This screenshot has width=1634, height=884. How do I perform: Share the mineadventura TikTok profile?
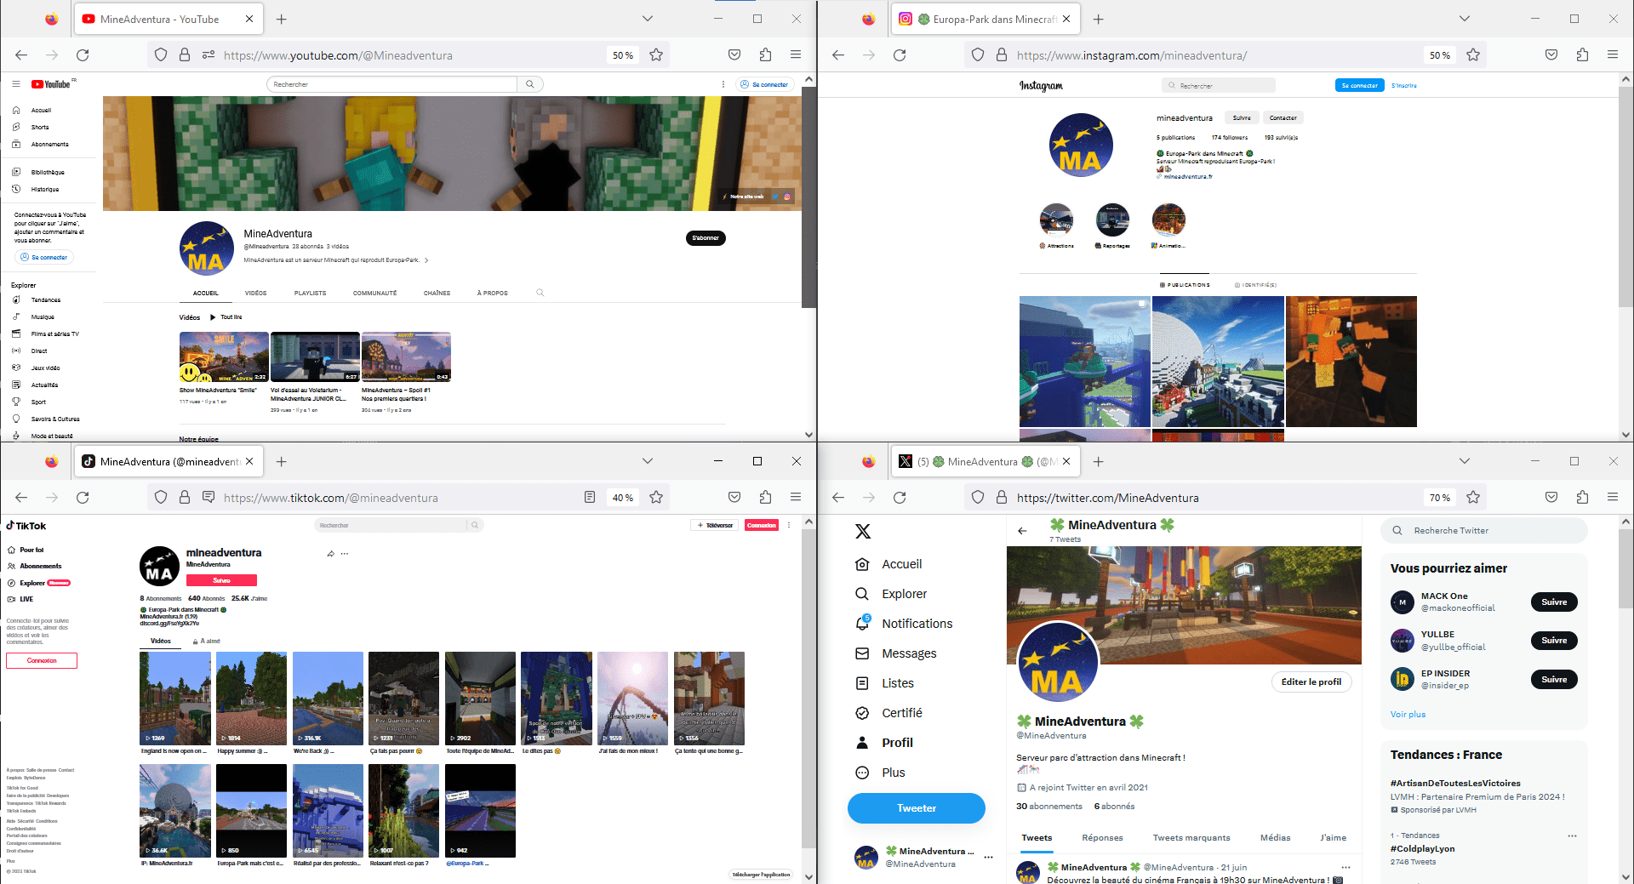tap(330, 554)
